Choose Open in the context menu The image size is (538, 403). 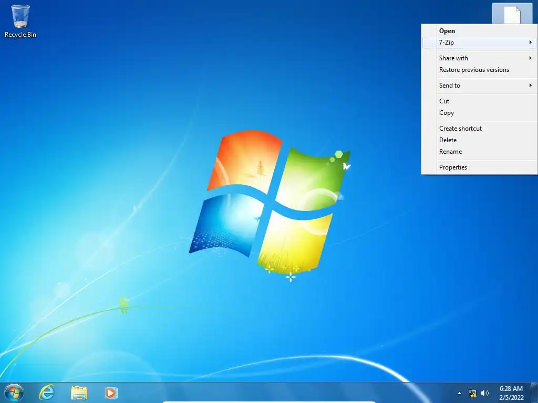pyautogui.click(x=480, y=31)
